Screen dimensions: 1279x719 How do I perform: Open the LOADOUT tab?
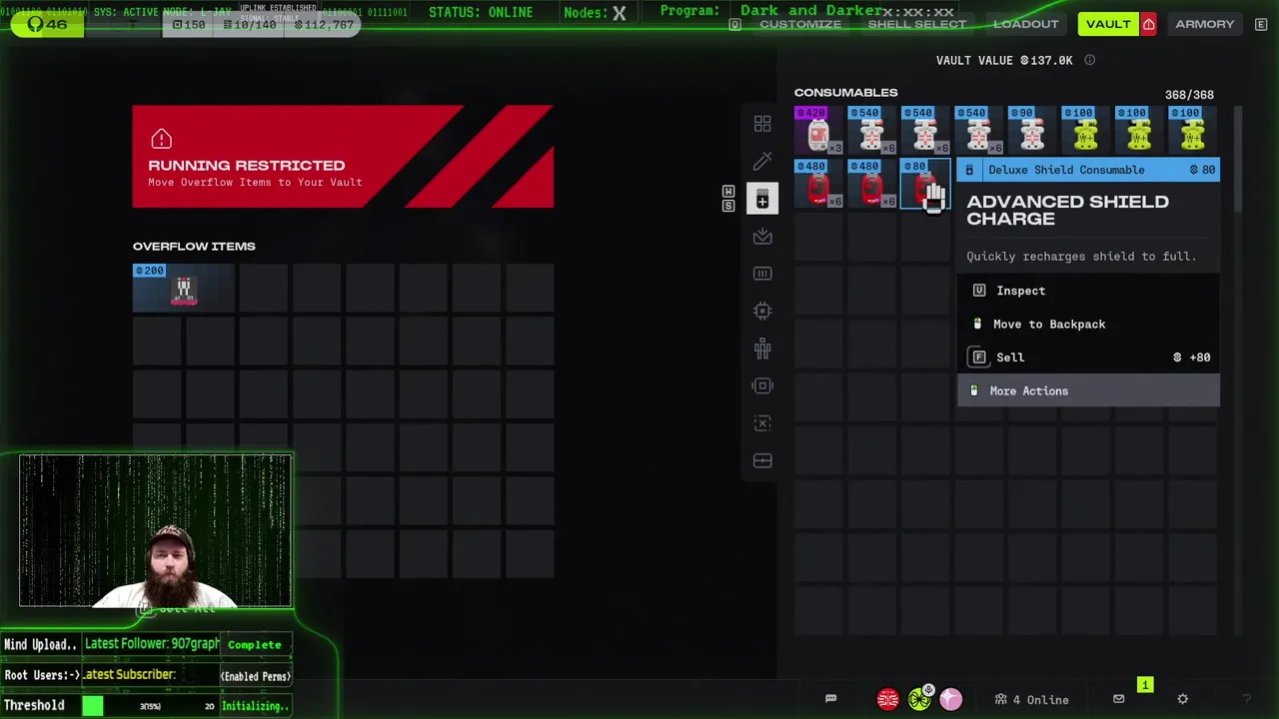coord(1026,24)
